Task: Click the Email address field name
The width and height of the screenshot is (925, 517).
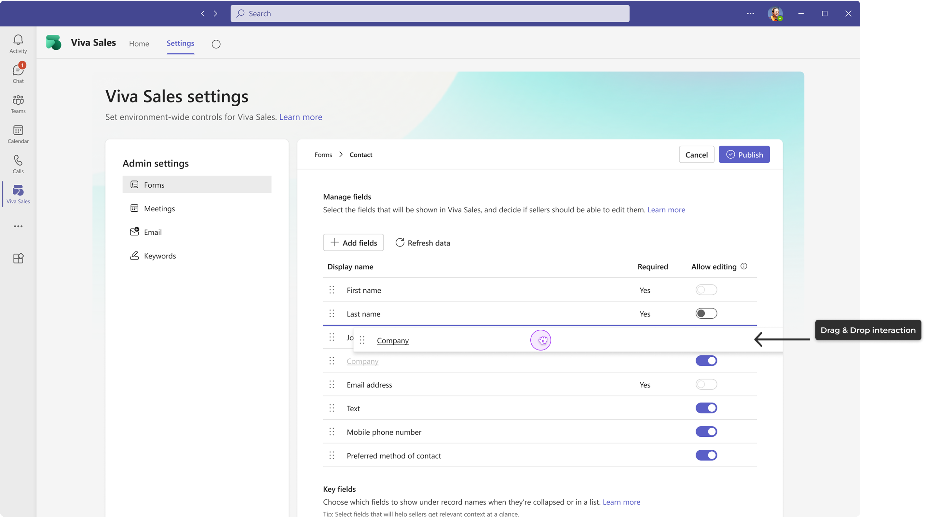Action: pyautogui.click(x=369, y=385)
